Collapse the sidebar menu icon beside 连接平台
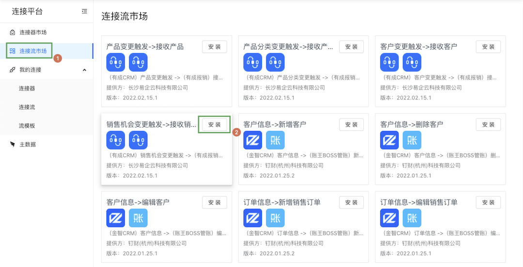The height and width of the screenshot is (267, 523). pos(84,11)
